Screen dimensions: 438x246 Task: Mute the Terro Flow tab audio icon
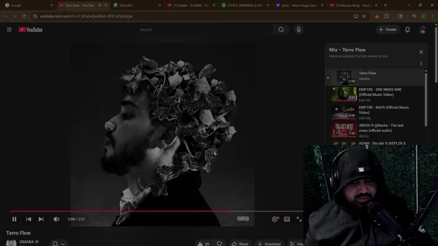click(99, 5)
